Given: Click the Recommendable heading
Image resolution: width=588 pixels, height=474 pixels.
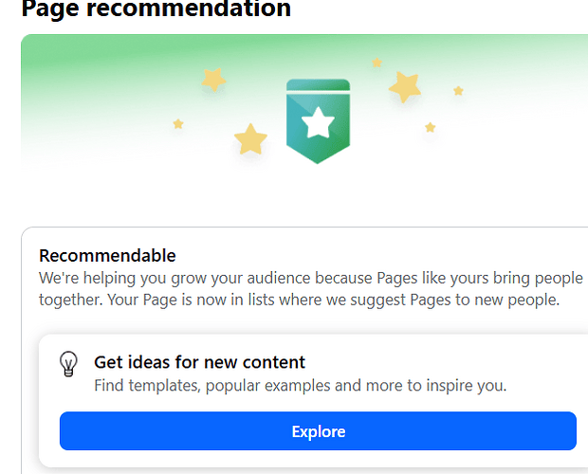Looking at the screenshot, I should (x=107, y=256).
